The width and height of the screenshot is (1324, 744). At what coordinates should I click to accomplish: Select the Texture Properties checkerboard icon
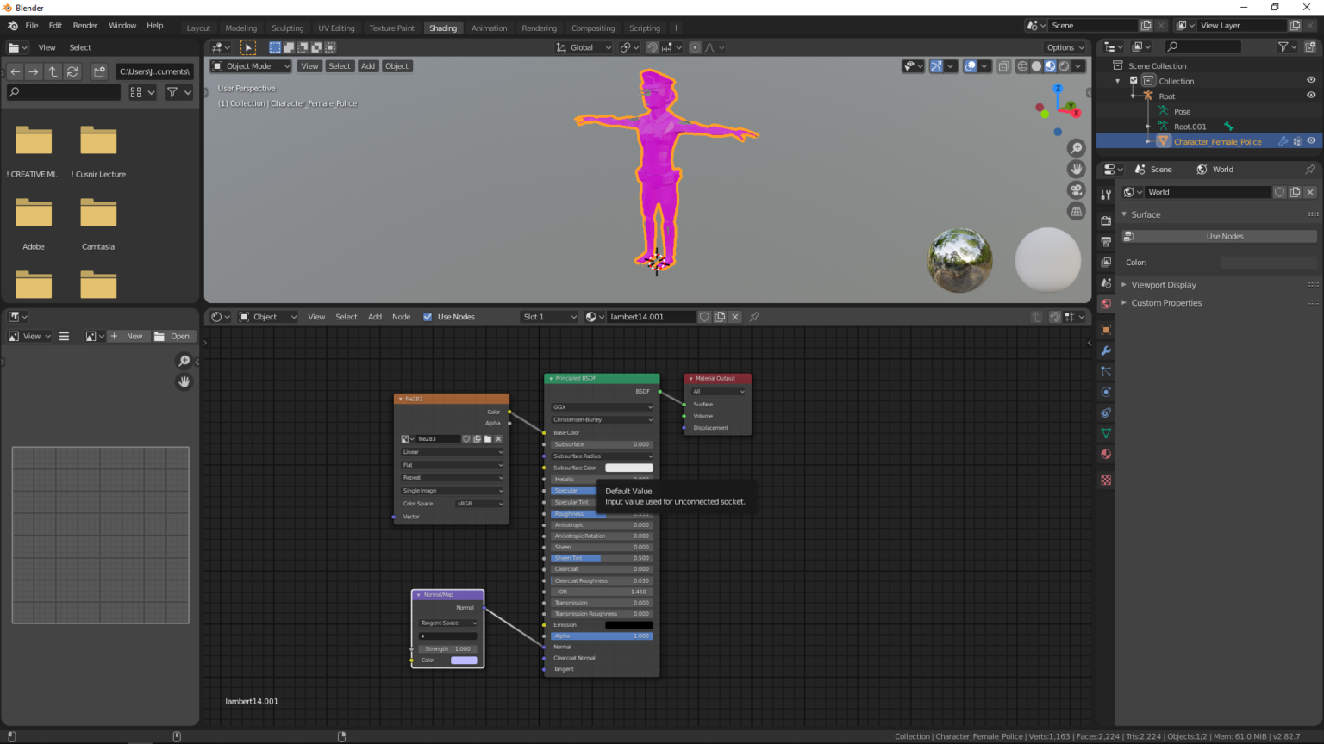click(x=1106, y=479)
